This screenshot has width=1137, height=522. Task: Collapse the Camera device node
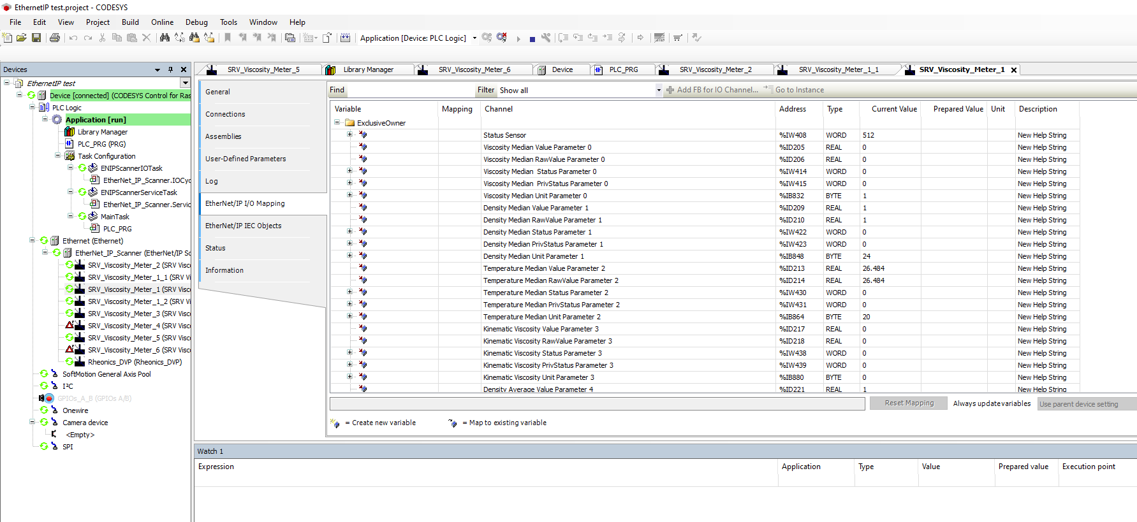(x=33, y=422)
